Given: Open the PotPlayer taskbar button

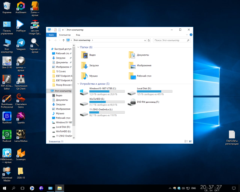Looking at the screenshot, I should pyautogui.click(x=32, y=188).
